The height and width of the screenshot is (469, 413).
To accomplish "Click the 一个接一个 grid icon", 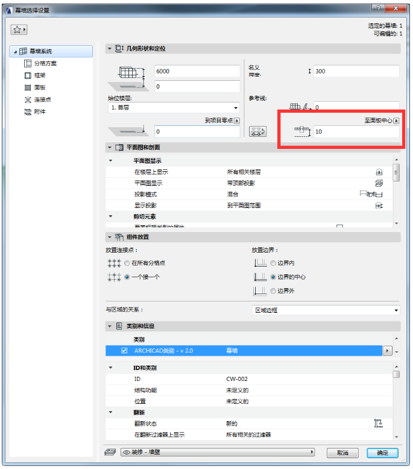I will [x=114, y=277].
